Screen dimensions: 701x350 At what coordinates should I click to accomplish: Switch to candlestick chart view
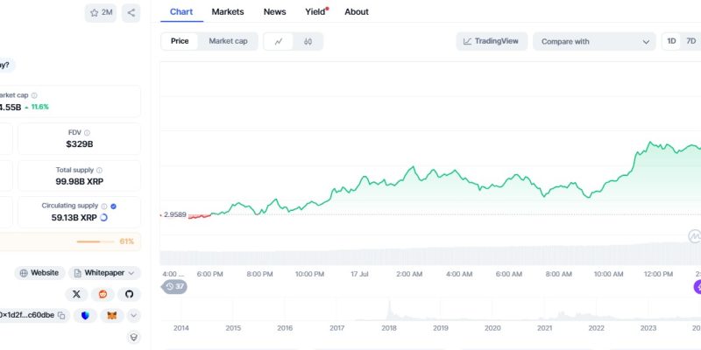pyautogui.click(x=308, y=41)
